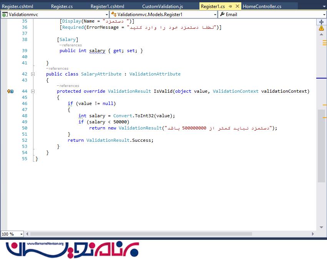Screen dimensions: 327x259
Task: Switch to the HomeController.cs tab
Action: click(262, 7)
